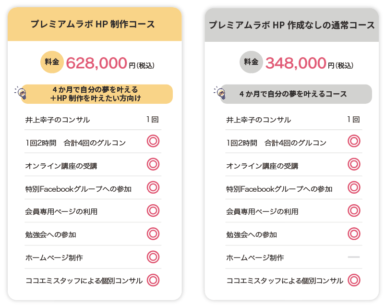
Task: Click the double circle for 勉強会への参加 in the 通常コース card
Action: click(354, 234)
